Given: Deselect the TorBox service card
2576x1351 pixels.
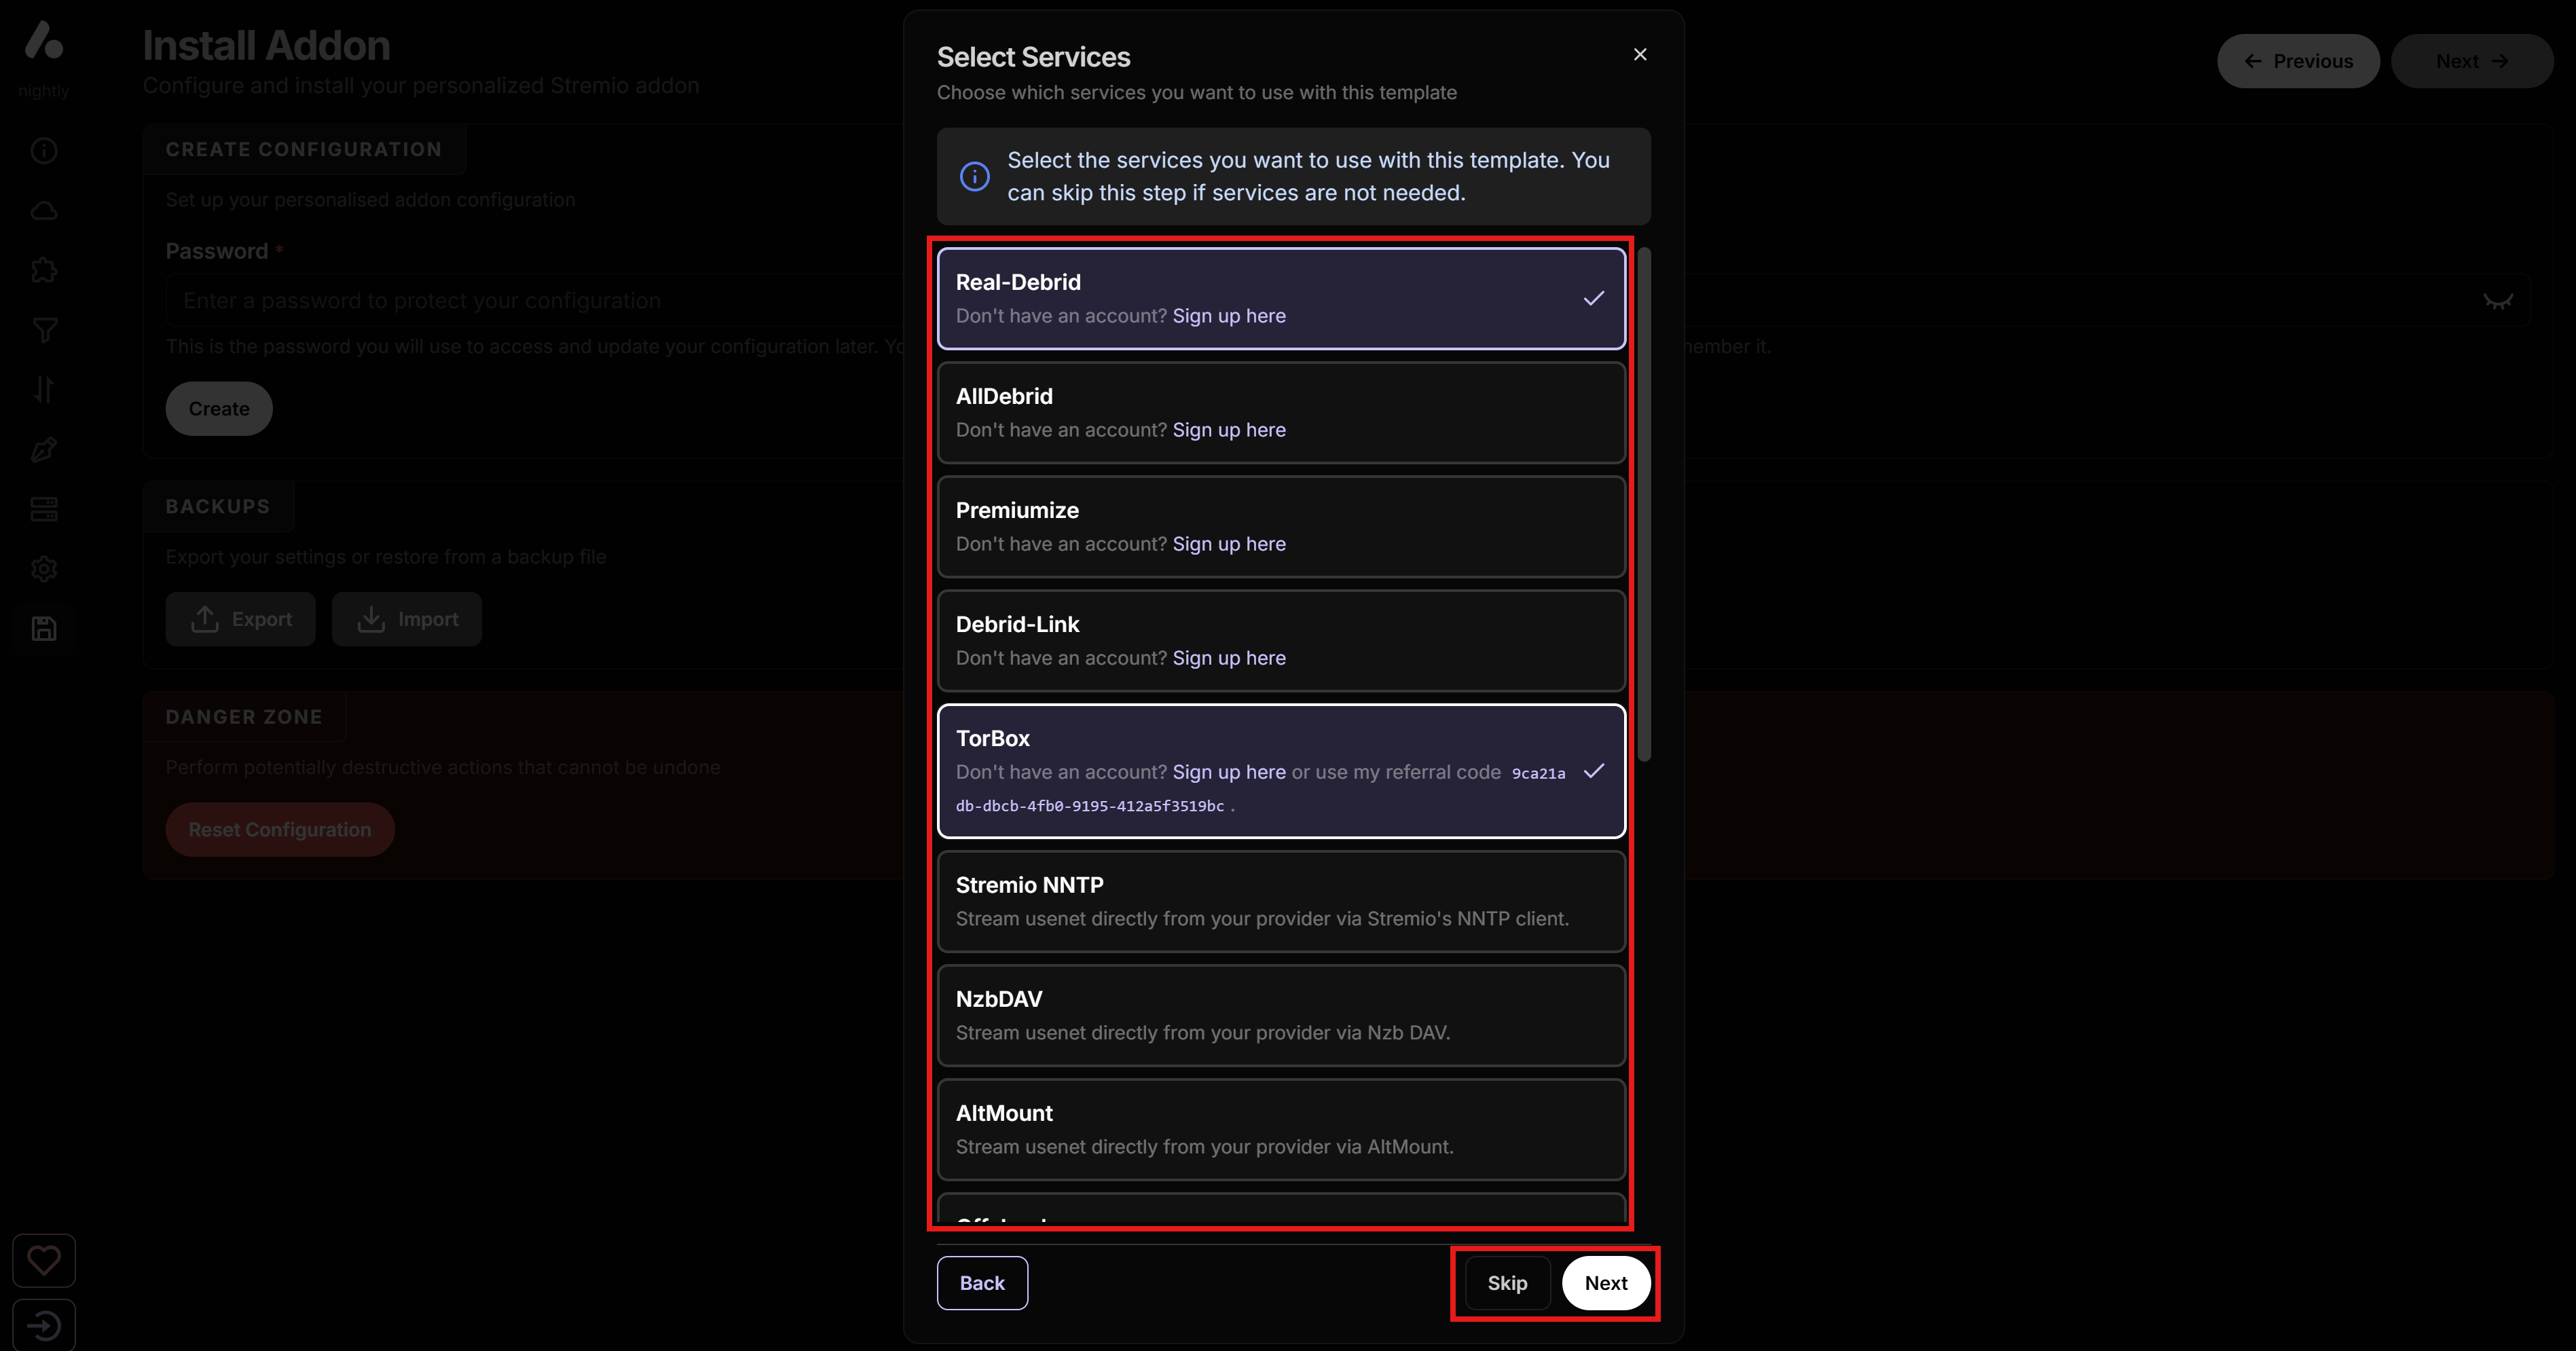Looking at the screenshot, I should click(x=1281, y=771).
